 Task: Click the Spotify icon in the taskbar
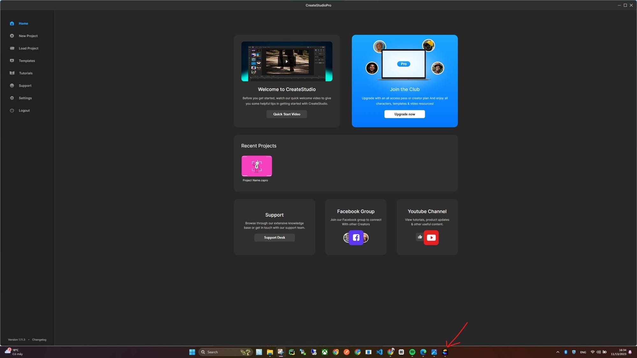pos(412,352)
